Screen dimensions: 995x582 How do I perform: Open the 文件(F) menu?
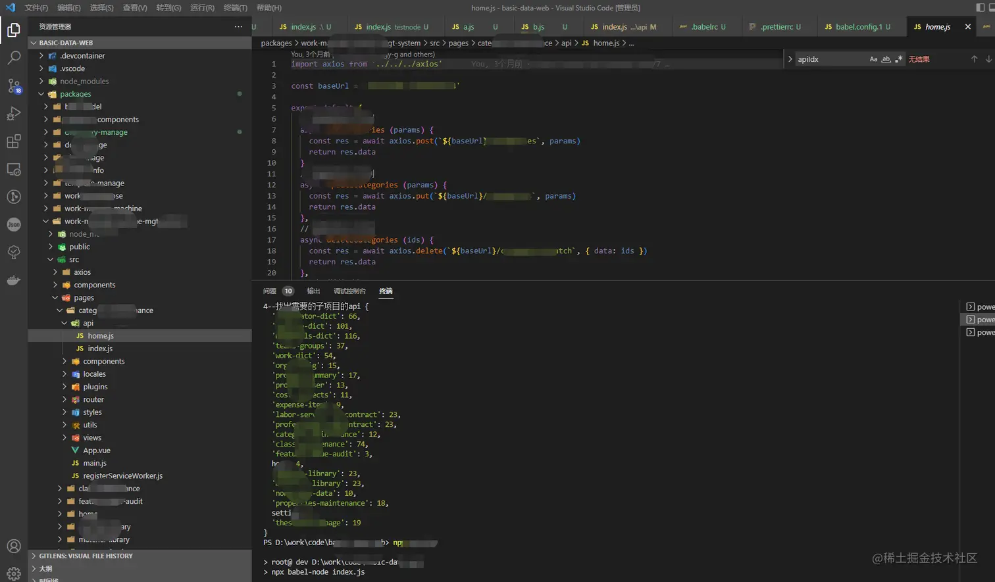tap(36, 8)
